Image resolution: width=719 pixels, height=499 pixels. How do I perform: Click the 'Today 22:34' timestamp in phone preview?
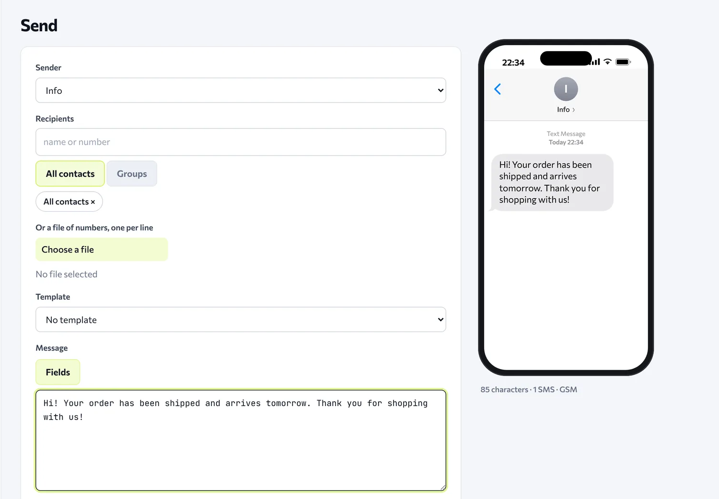[x=566, y=142]
